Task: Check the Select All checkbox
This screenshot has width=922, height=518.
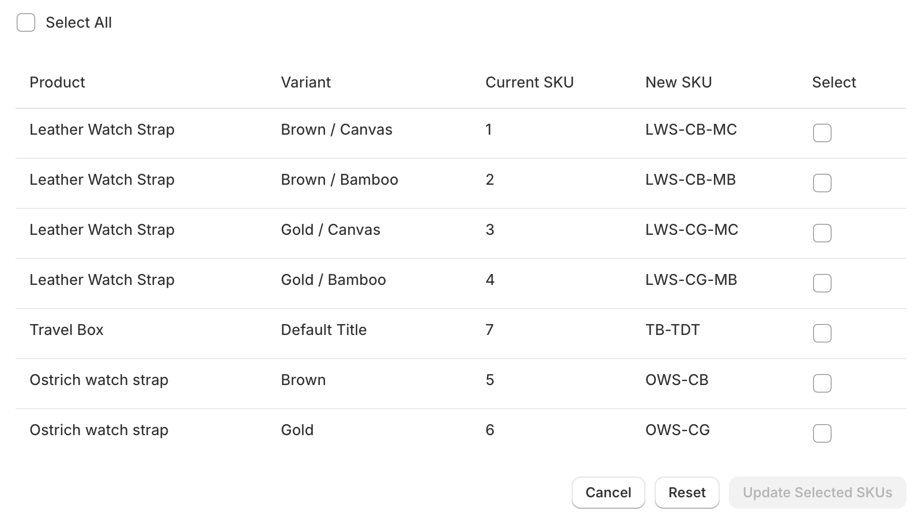Action: 26,22
